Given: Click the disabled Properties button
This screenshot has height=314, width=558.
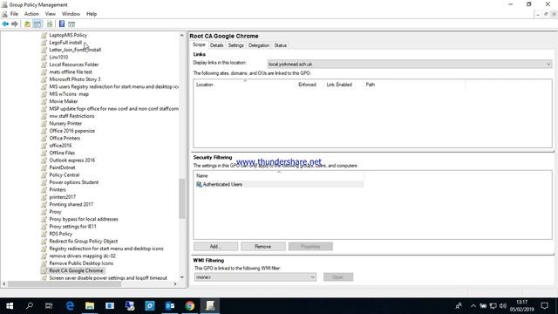Looking at the screenshot, I should click(310, 246).
